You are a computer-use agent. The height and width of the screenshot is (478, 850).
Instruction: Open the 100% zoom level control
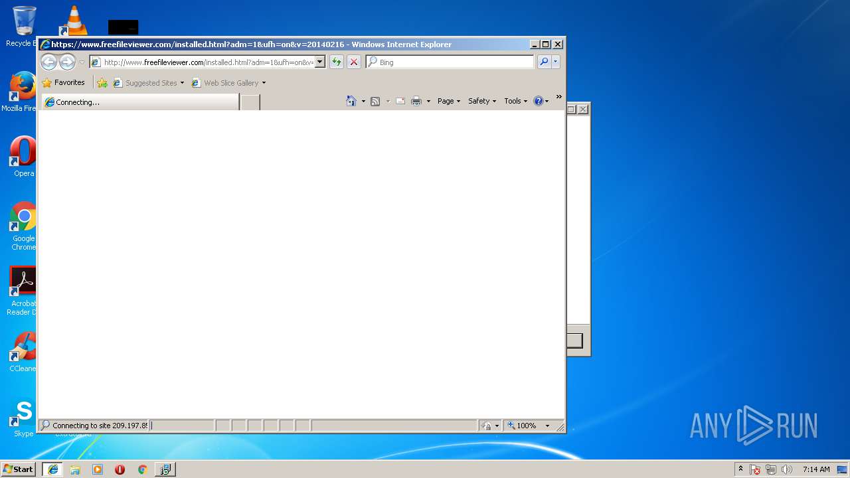click(x=523, y=426)
